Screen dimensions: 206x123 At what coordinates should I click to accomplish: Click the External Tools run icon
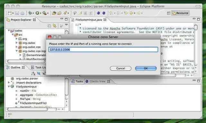tap(44, 13)
